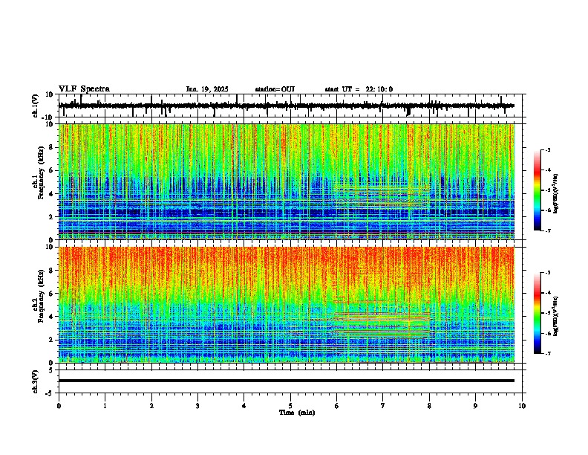Click the flat black ch.3 signal line
This screenshot has width=588, height=455.
pos(287,381)
